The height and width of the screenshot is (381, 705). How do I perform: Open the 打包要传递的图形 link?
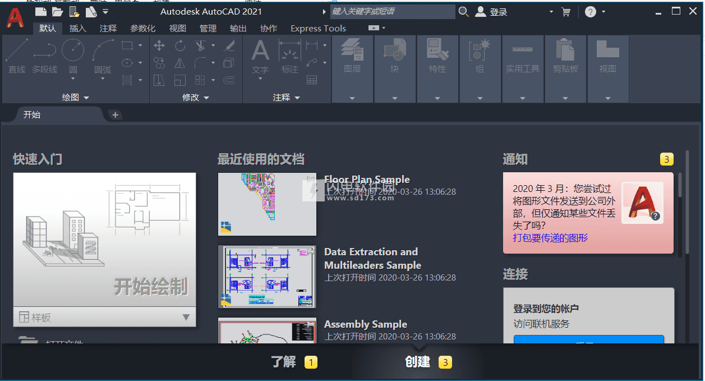tap(550, 238)
